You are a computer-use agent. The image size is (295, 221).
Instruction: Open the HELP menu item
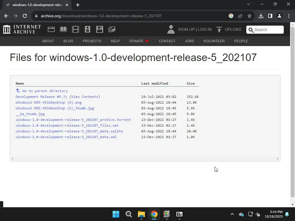(x=115, y=41)
